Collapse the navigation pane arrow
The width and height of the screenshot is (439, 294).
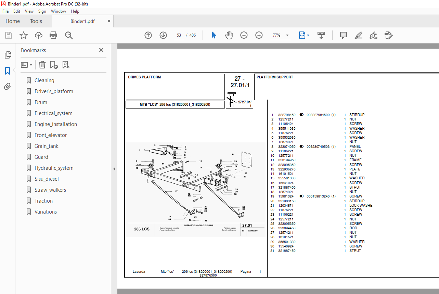114,169
